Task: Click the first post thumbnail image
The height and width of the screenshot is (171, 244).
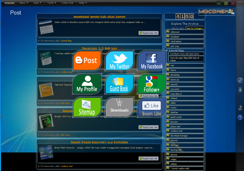Action: pyautogui.click(x=46, y=27)
